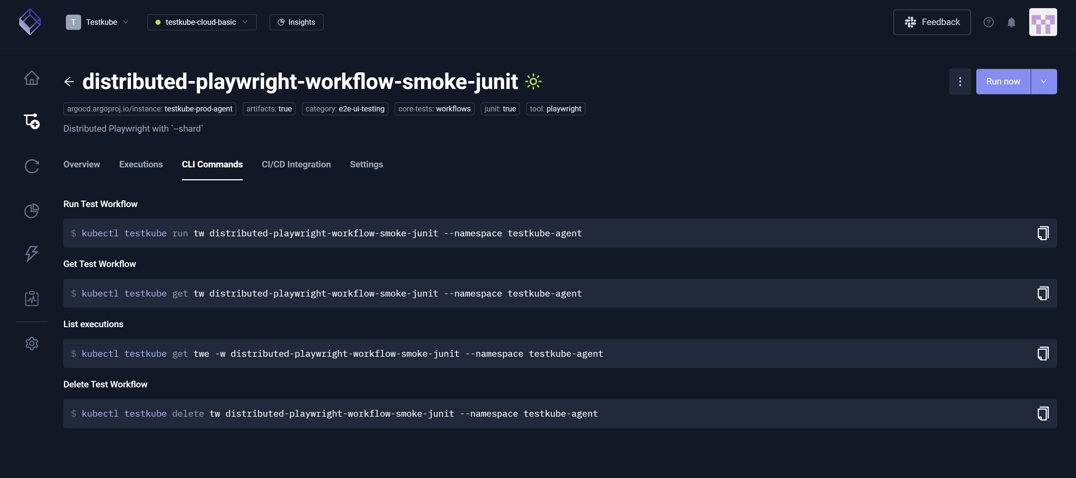Image resolution: width=1076 pixels, height=478 pixels.
Task: Open the help question mark icon
Action: pos(989,22)
